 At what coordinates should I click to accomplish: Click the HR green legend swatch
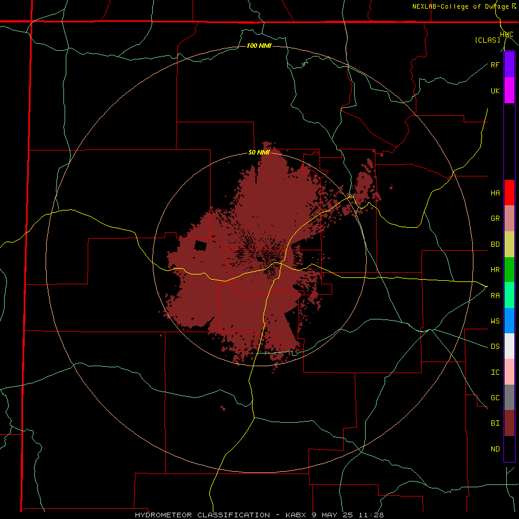coord(509,270)
